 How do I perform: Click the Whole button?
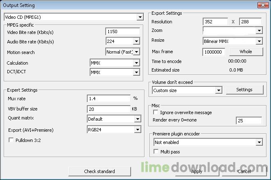click(246, 52)
